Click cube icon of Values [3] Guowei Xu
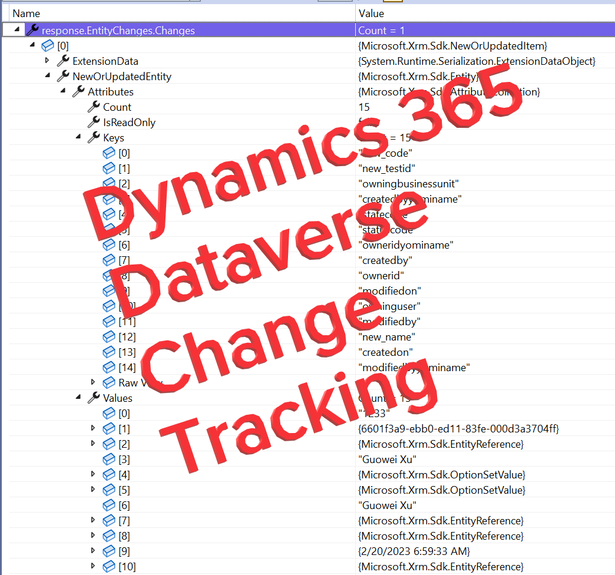 109,459
